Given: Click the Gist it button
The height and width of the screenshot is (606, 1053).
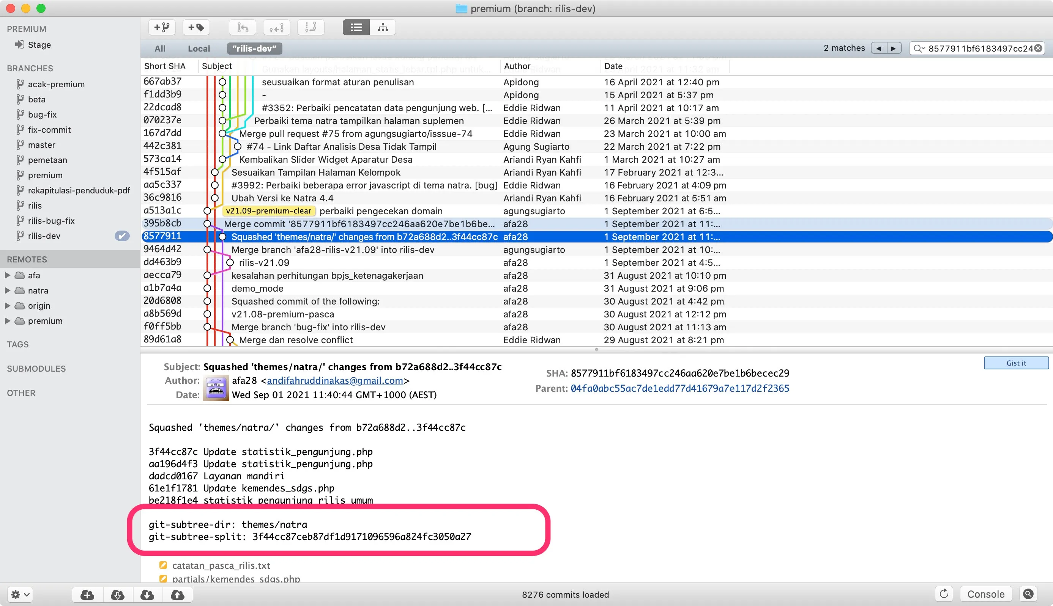Looking at the screenshot, I should [x=1015, y=363].
